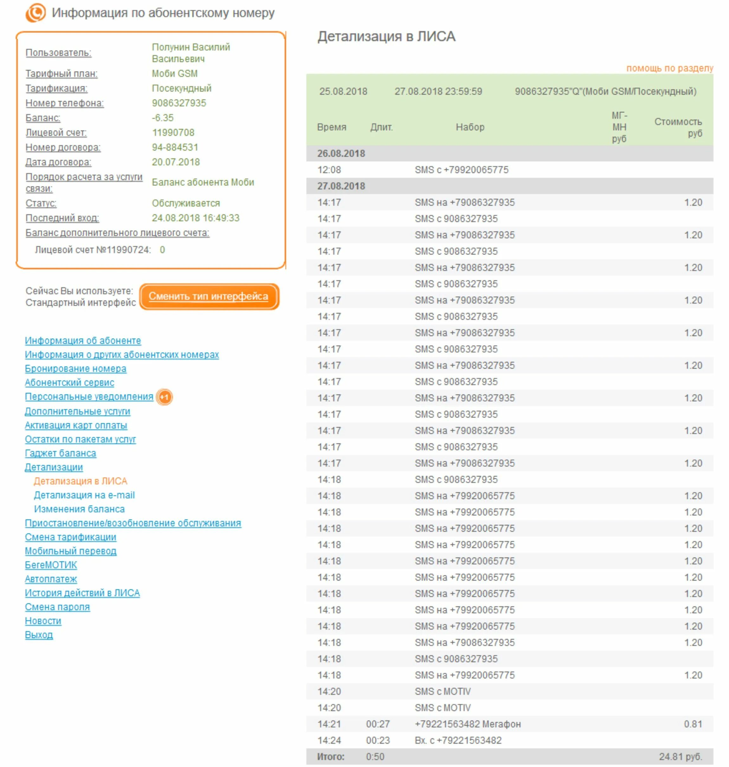Open 'Мобильный перевод' link

[70, 551]
